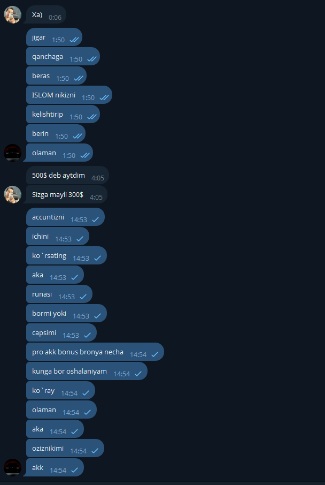Click the checkmark on 'accuntizni' message
This screenshot has width=325, height=485.
(96, 219)
